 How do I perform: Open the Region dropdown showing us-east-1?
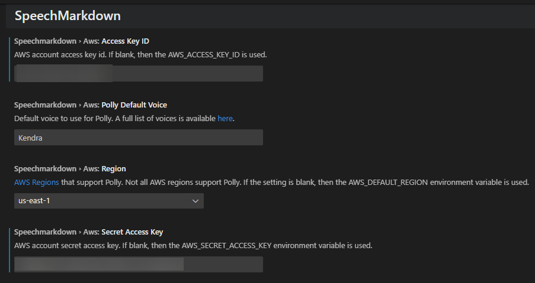(x=109, y=201)
